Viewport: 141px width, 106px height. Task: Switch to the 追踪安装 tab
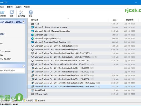pyautogui.click(x=40, y=101)
